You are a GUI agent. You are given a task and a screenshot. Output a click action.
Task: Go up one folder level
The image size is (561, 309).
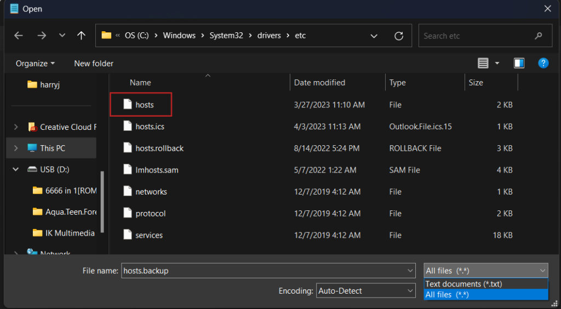(x=81, y=36)
